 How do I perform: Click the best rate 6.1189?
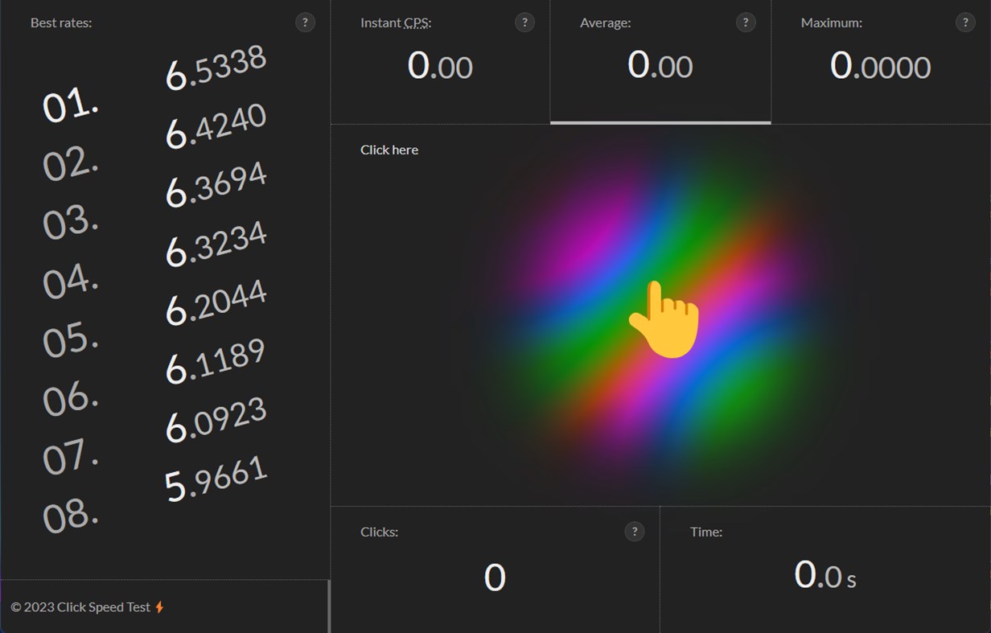[x=216, y=361]
